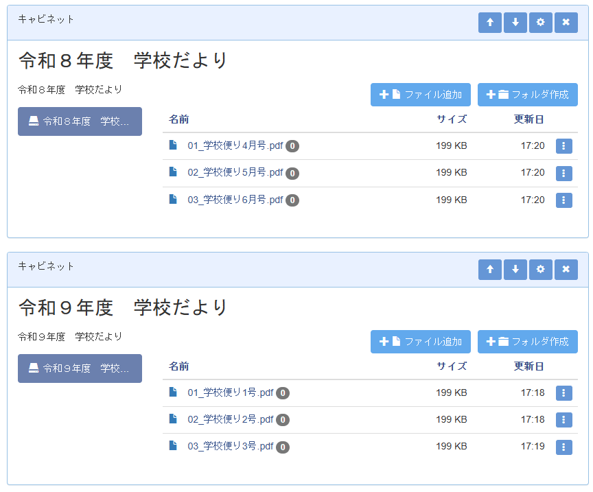The height and width of the screenshot is (492, 593).
Task: Select the 令和8年度 学校 root folder
Action: tap(80, 121)
